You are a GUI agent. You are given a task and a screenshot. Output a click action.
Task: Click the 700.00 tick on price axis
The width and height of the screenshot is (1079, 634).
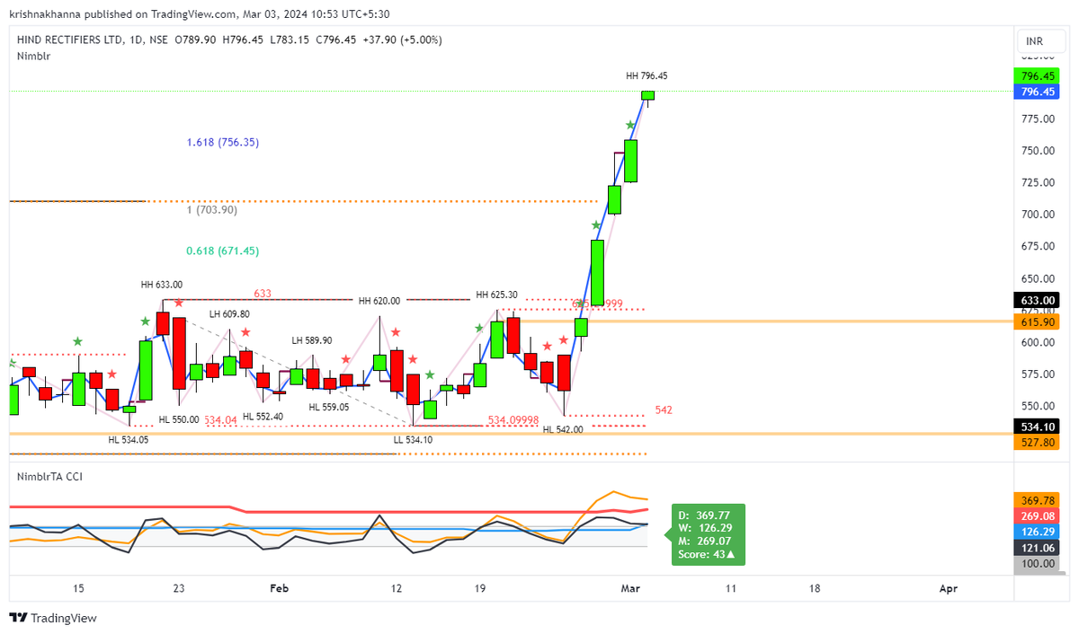1036,214
